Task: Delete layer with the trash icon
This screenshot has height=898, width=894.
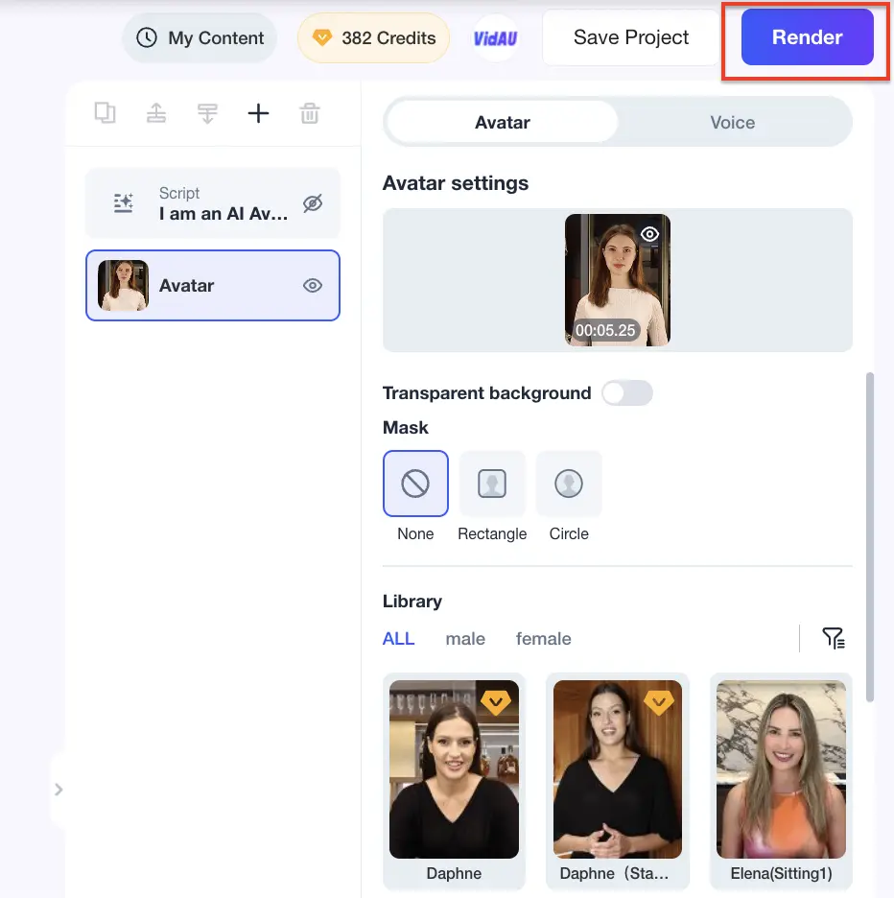Action: pyautogui.click(x=310, y=113)
